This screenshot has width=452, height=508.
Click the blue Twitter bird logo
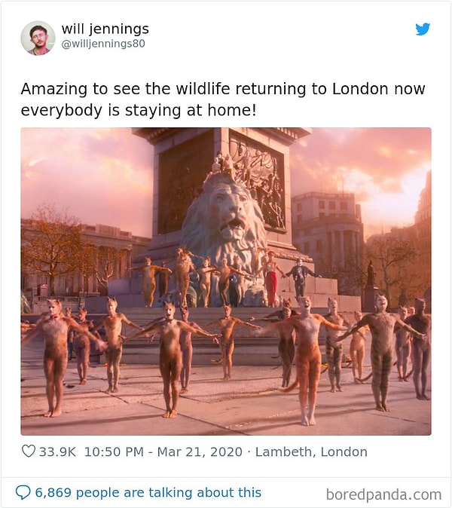point(423,29)
